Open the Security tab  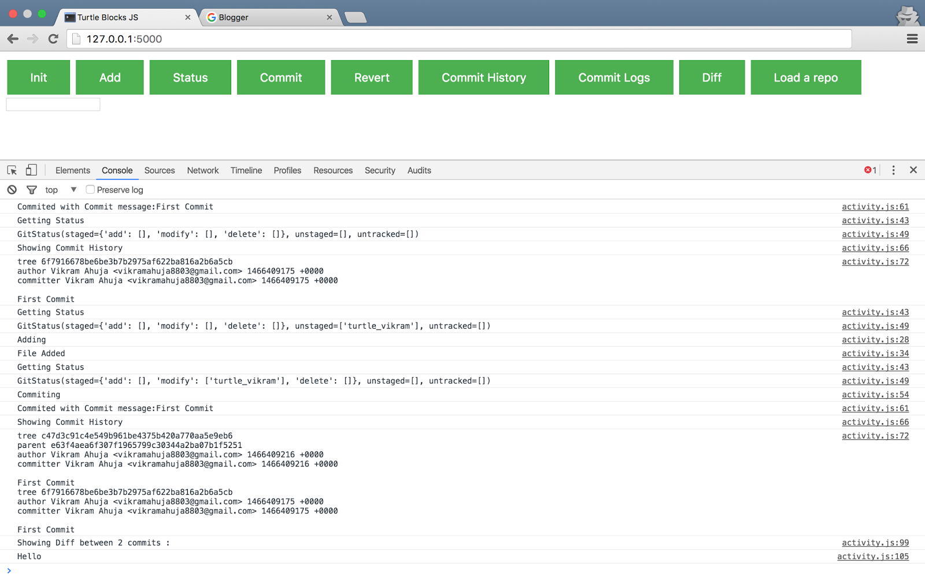coord(380,171)
